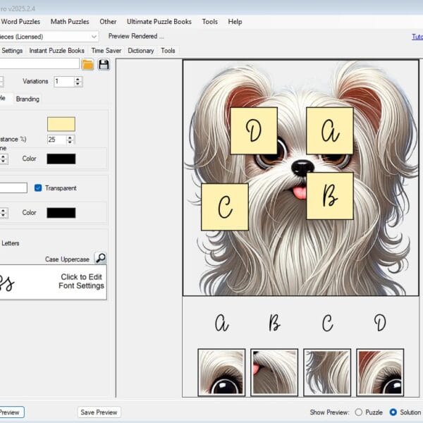Image resolution: width=423 pixels, height=423 pixels.
Task: Click the Variations stepper arrows
Action: click(78, 82)
